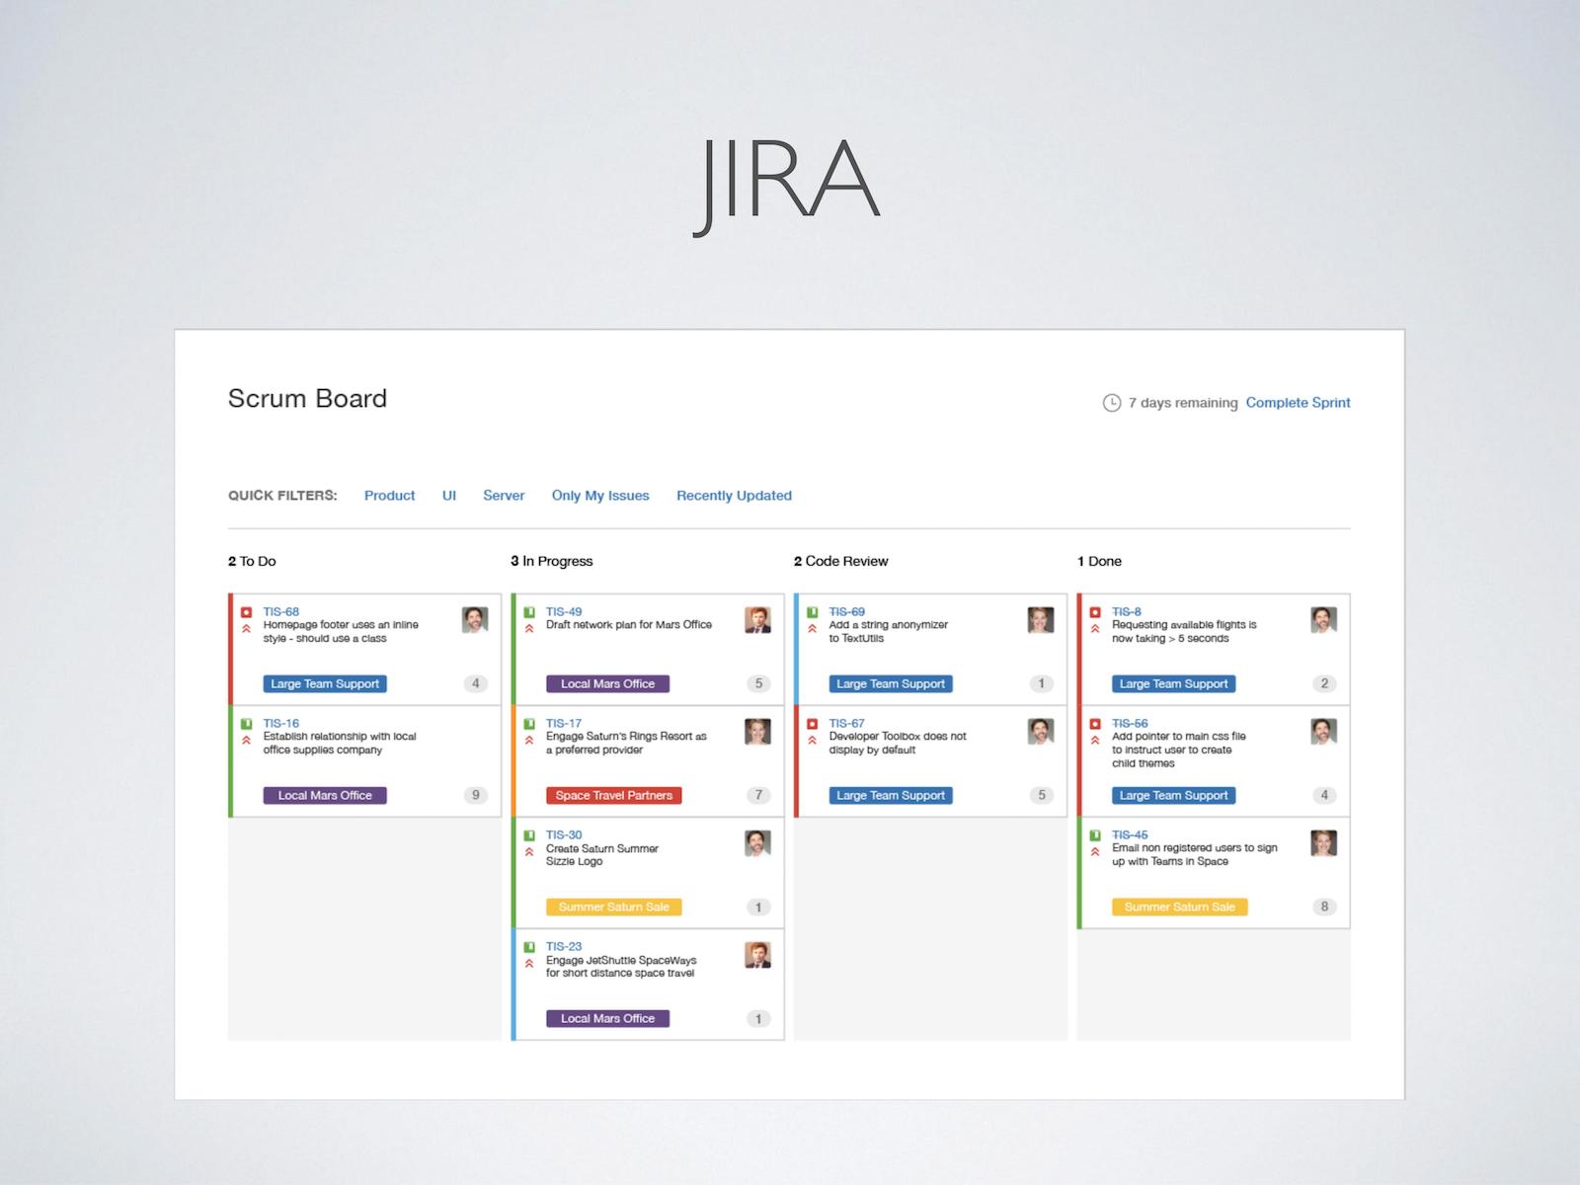Click the story icon on TIS-45 card
The image size is (1580, 1185).
pyautogui.click(x=1095, y=835)
